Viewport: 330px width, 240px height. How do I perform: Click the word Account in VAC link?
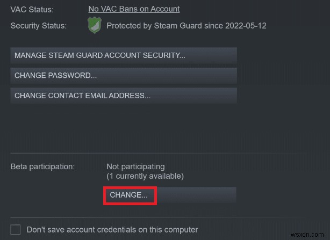pyautogui.click(x=165, y=9)
